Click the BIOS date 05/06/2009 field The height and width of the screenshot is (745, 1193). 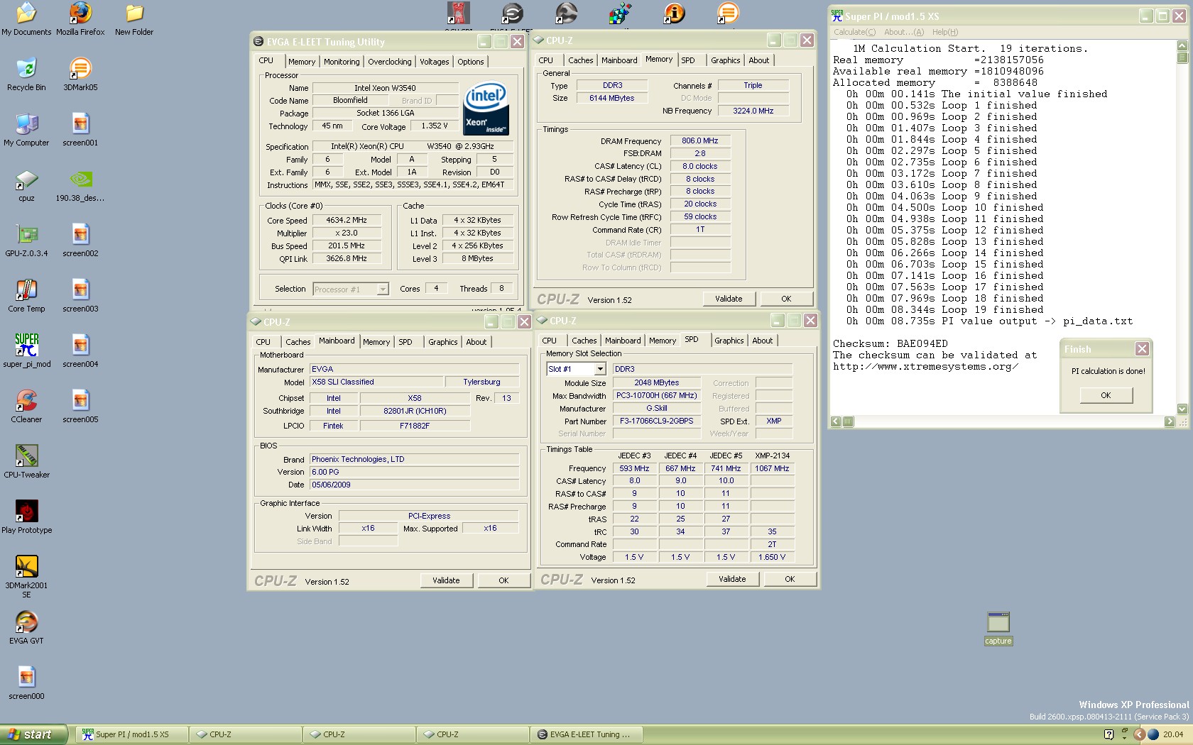pyautogui.click(x=415, y=485)
